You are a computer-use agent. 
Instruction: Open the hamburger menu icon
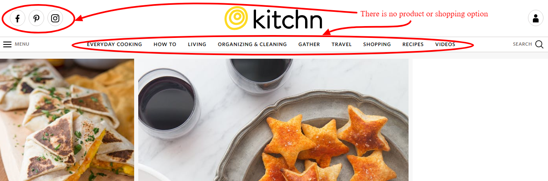(x=7, y=44)
